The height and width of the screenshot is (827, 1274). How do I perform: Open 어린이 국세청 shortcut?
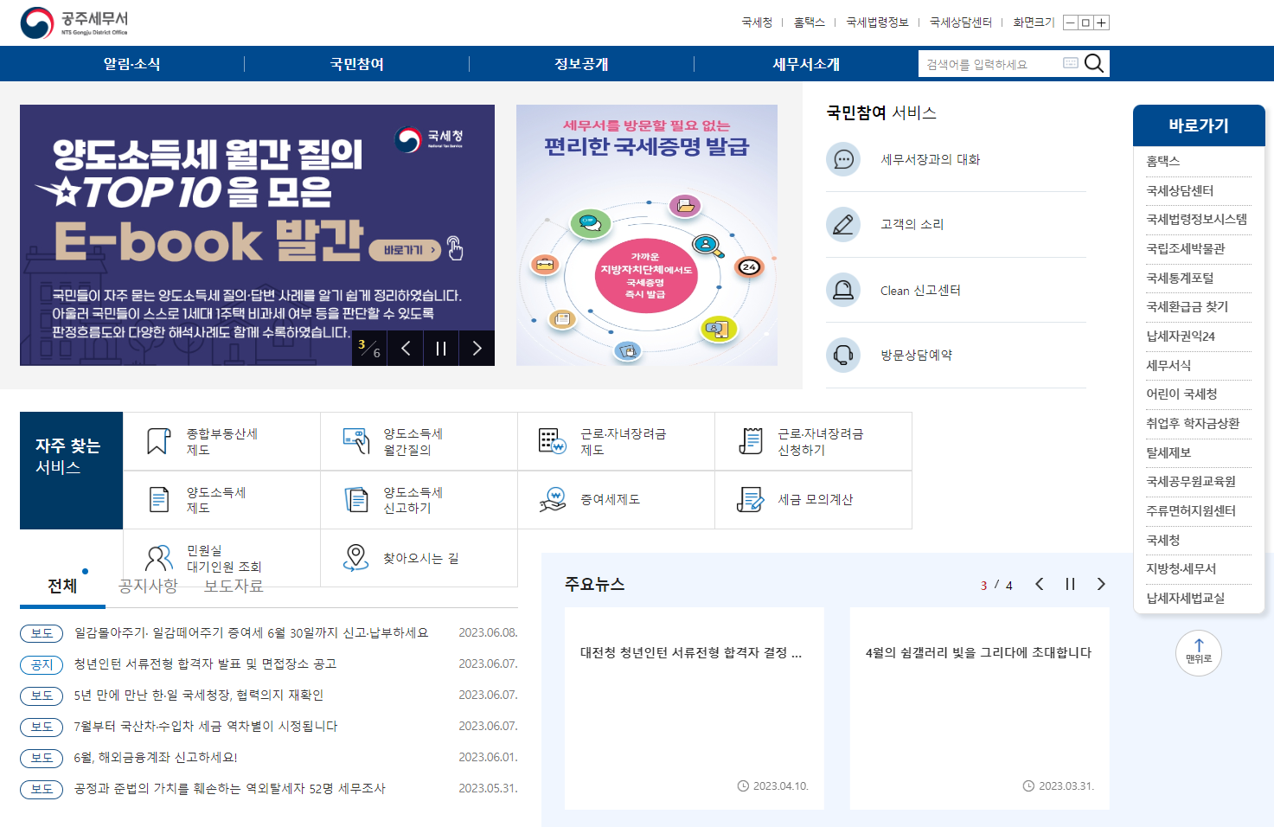[x=1181, y=394]
